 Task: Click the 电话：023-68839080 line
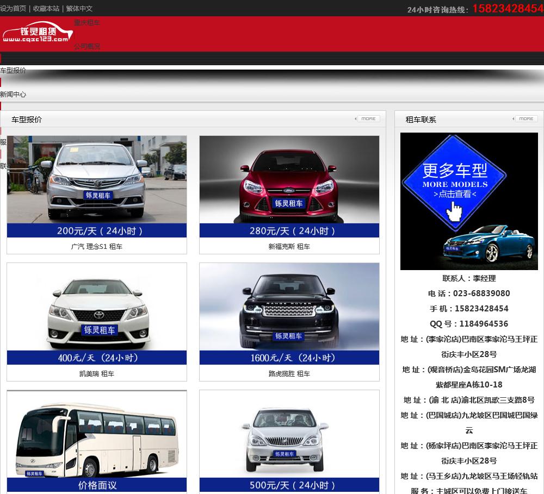(469, 293)
